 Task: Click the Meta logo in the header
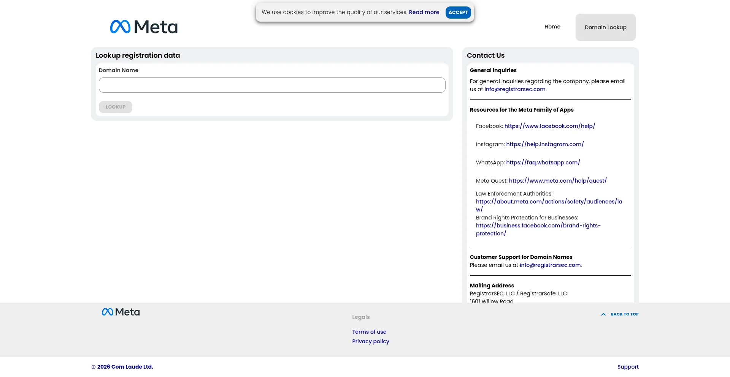(144, 27)
